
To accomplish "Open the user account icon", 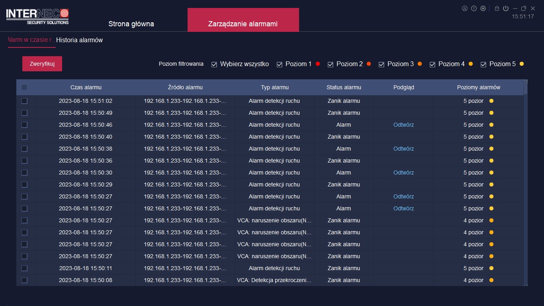I will pos(464,8).
